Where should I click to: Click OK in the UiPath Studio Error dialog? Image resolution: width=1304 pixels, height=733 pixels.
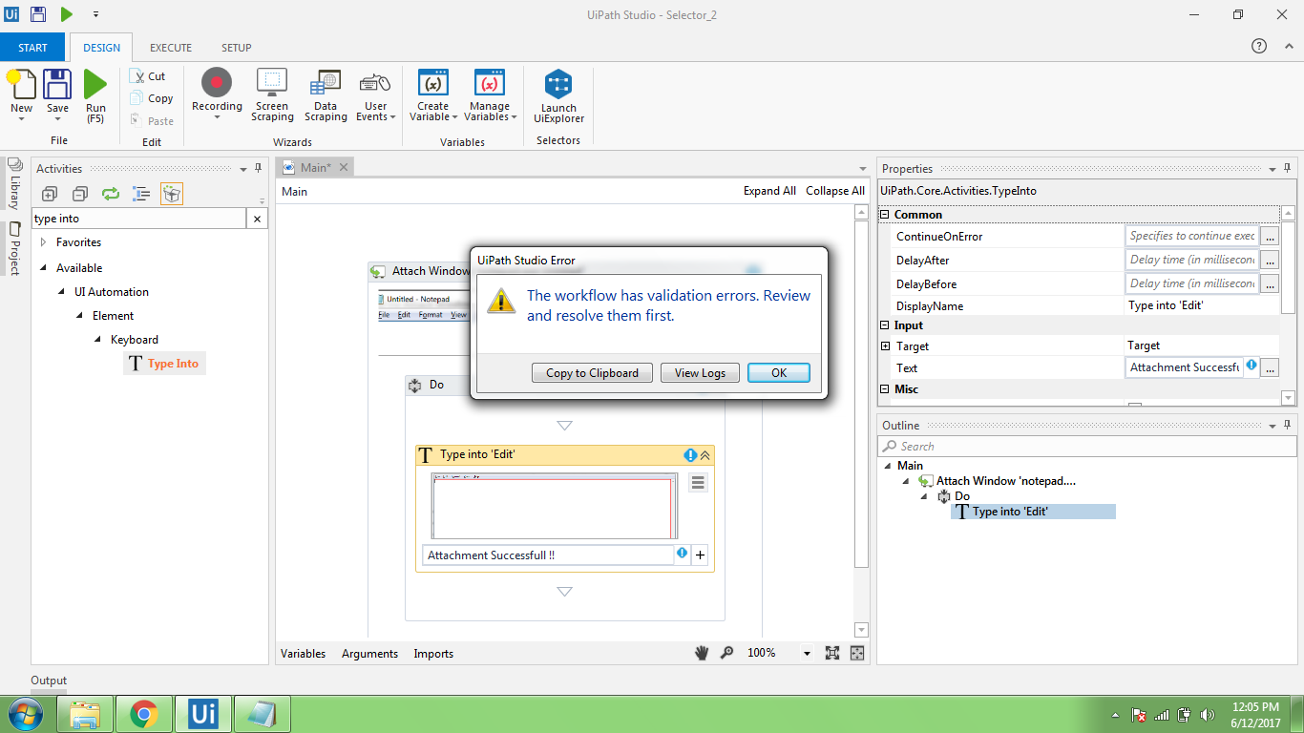(x=779, y=373)
